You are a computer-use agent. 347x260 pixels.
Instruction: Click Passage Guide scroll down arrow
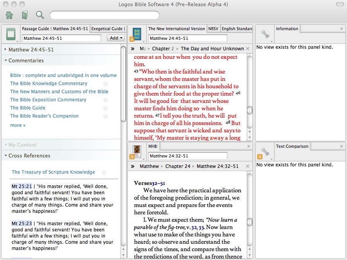point(124,255)
